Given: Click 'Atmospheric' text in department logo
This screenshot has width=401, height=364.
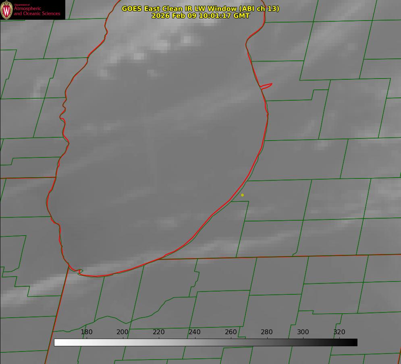Looking at the screenshot, I should (x=27, y=8).
